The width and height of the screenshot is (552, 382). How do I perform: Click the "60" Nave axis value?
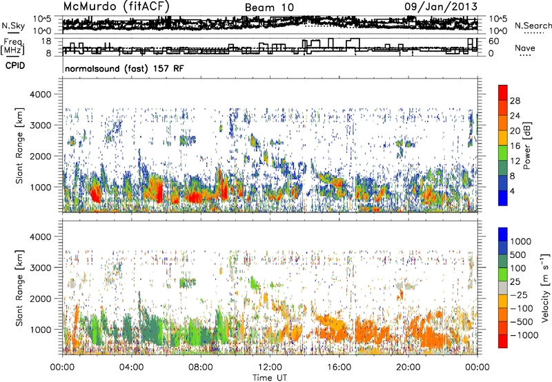[x=494, y=41]
